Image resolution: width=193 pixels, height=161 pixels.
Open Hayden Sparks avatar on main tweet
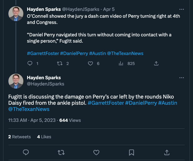point(16,80)
